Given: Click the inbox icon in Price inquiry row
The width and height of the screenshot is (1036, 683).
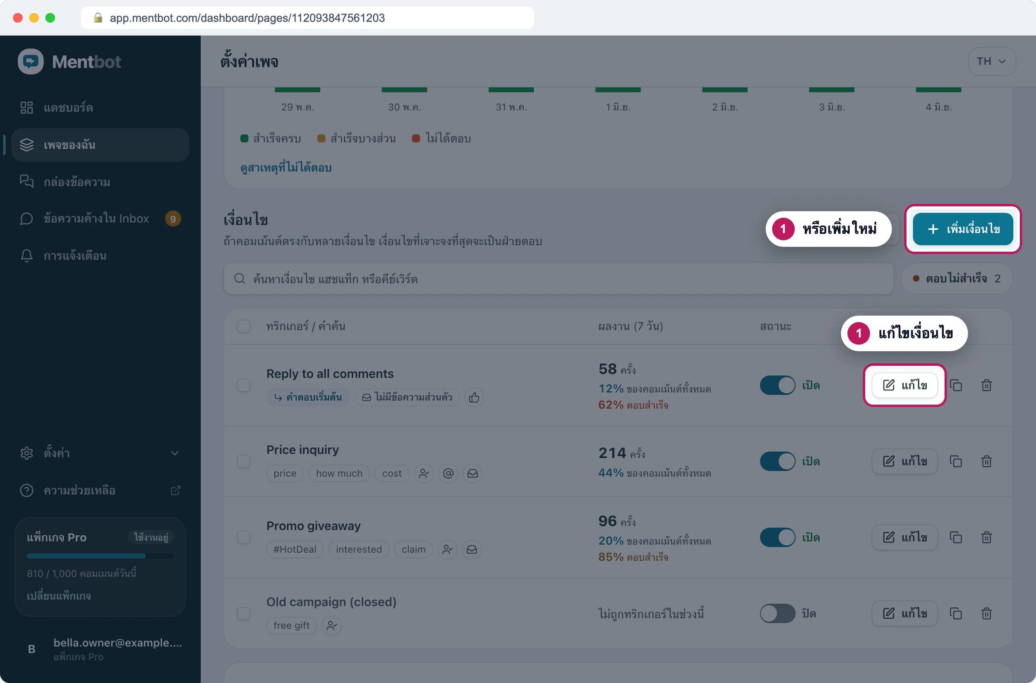Looking at the screenshot, I should 473,473.
